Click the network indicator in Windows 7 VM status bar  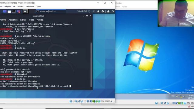coord(165,103)
